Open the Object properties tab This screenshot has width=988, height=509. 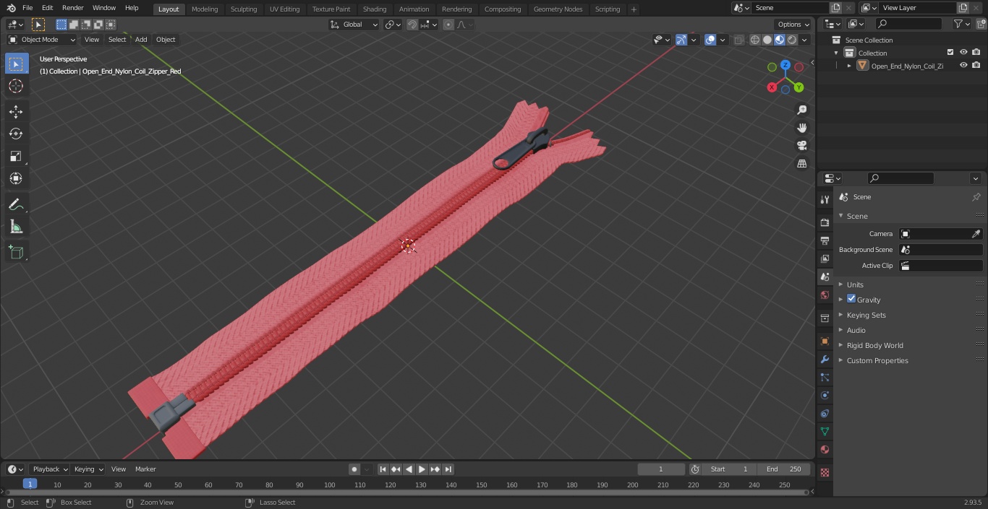click(825, 341)
